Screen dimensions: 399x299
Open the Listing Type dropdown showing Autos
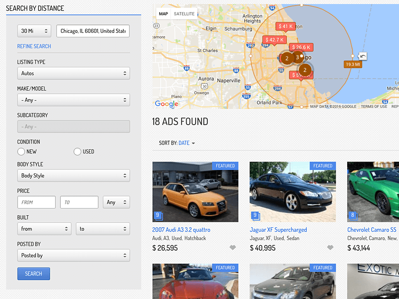(73, 73)
